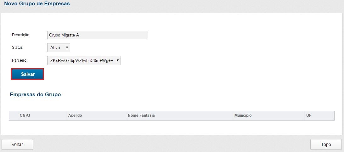Click the Salvar button
This screenshot has width=344, height=152.
tap(27, 74)
